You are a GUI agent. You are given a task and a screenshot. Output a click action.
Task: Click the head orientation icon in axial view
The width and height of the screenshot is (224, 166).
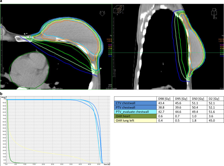pos(102,13)
